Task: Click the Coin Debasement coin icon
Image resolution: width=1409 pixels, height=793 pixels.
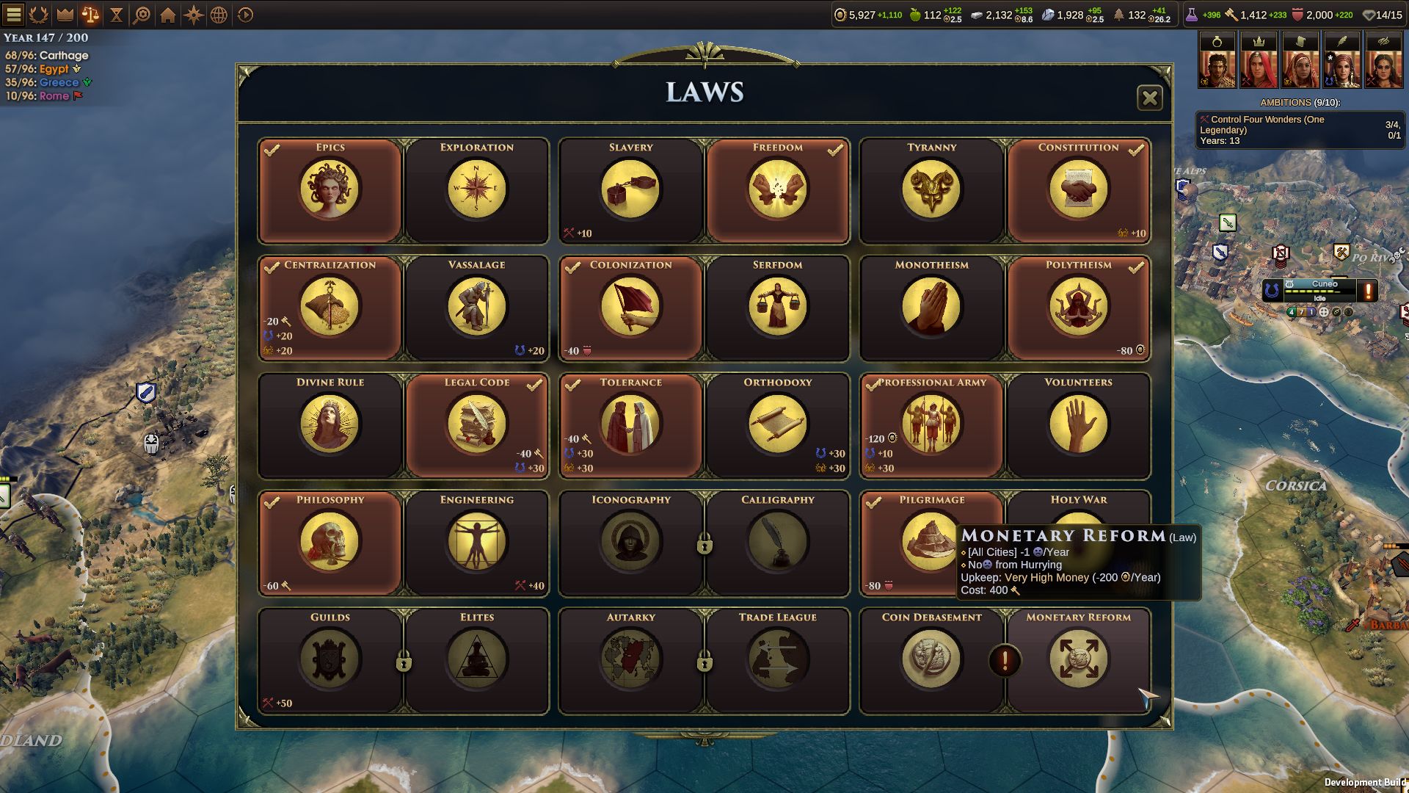Action: click(x=931, y=659)
